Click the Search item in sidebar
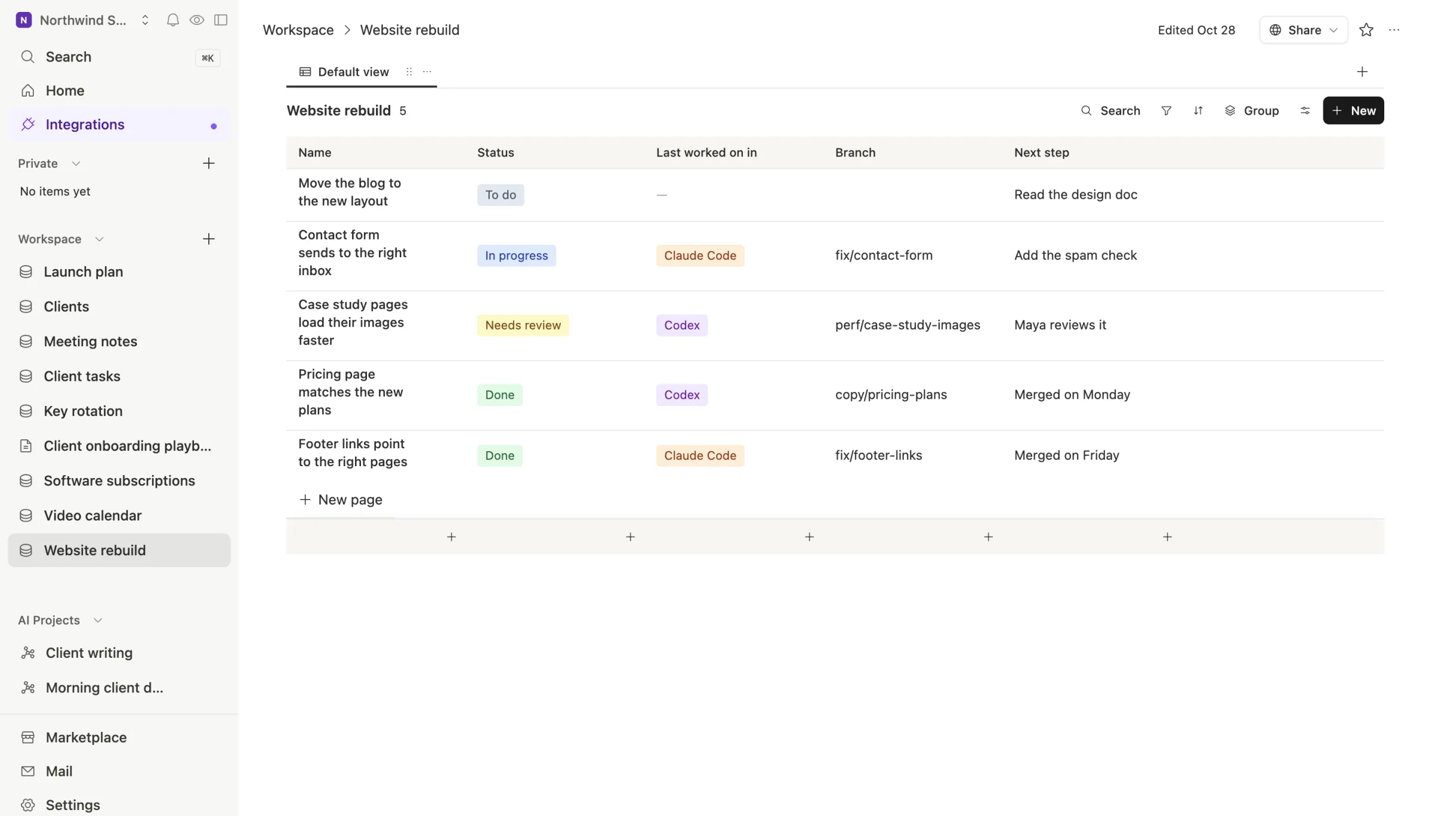Screen dimensions: 1432x816 119,57
